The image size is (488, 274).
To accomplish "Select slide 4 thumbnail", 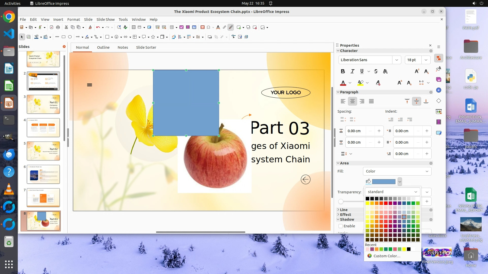I will [43, 128].
